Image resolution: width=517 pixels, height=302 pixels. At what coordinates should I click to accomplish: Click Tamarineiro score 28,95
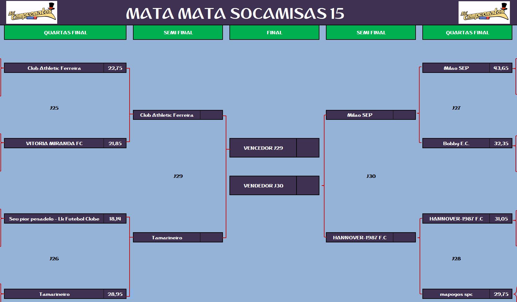click(115, 294)
